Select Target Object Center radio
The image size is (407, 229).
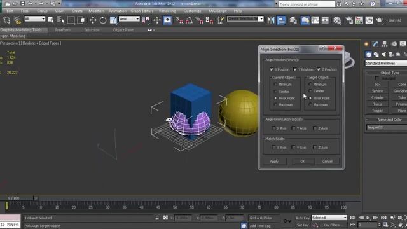310,91
